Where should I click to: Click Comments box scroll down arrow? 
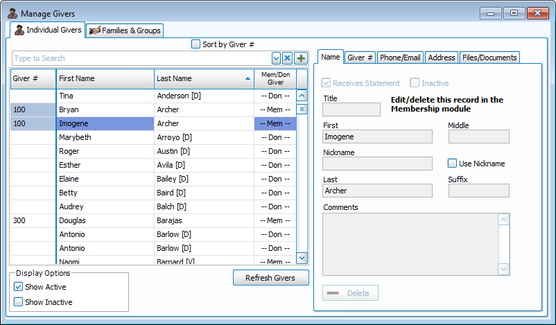click(x=504, y=269)
